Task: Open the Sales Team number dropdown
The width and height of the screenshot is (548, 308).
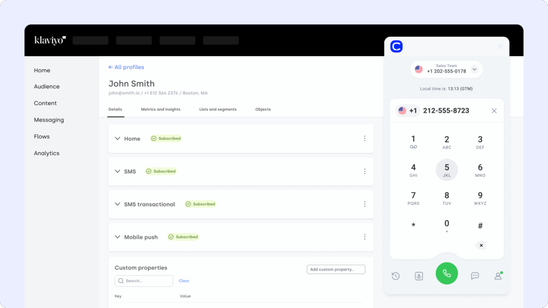Action: tap(474, 69)
